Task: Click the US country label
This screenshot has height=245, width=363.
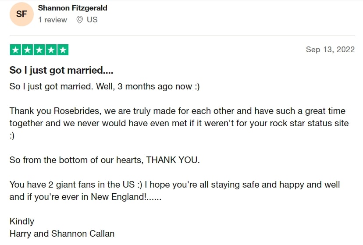Action: click(92, 20)
